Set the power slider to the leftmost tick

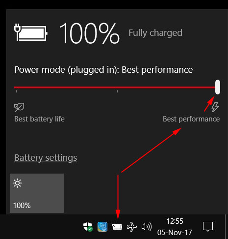(x=16, y=88)
